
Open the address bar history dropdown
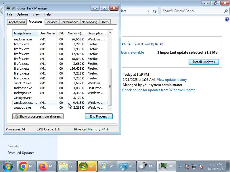(148, 11)
